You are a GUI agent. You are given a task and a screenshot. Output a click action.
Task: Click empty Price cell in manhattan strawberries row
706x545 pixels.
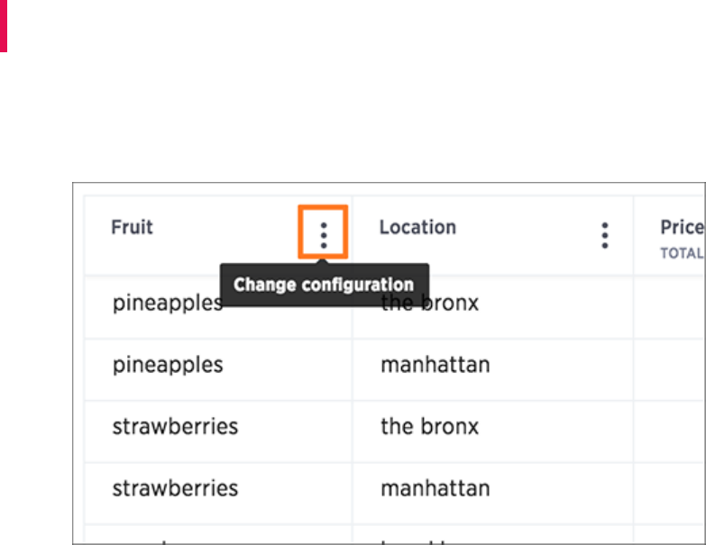click(669, 494)
